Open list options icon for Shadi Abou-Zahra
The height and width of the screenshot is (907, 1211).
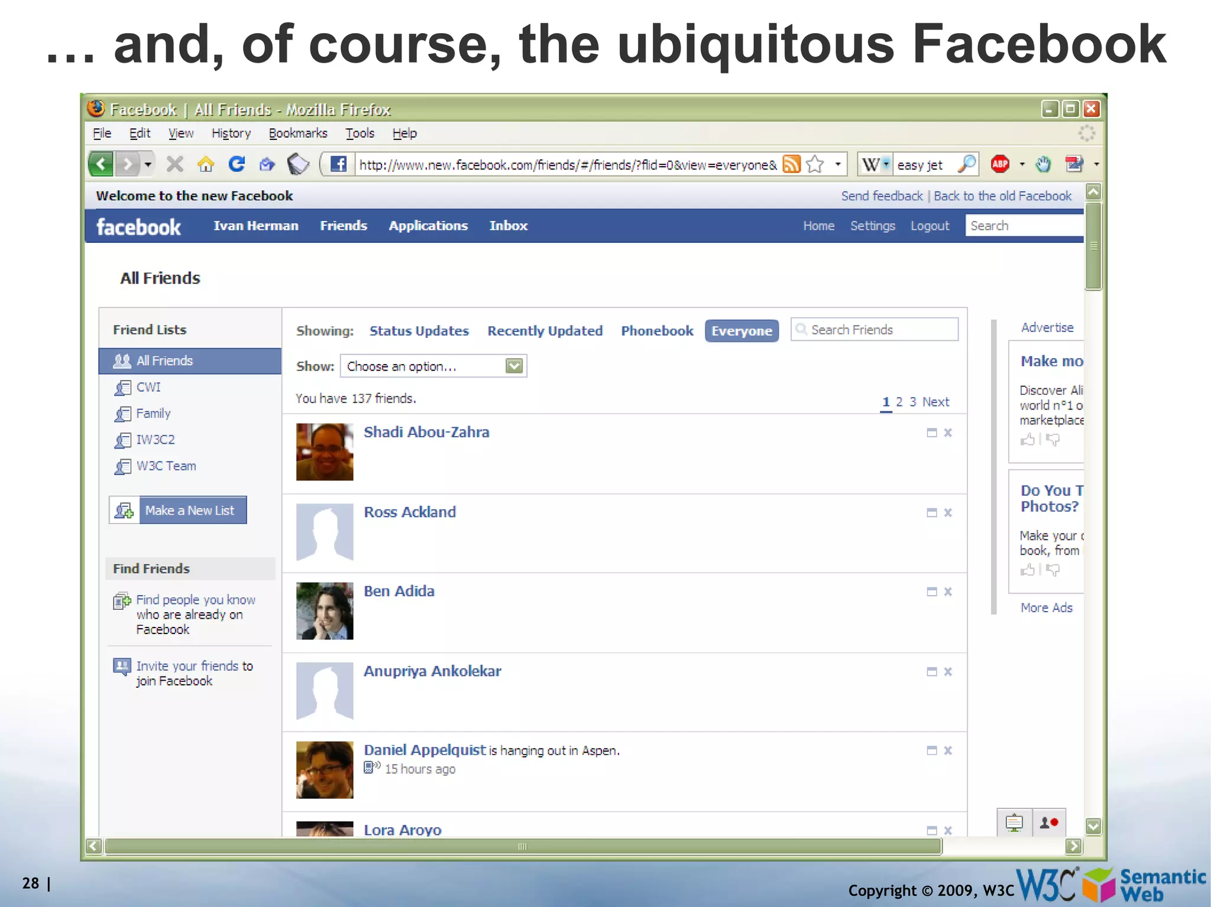[932, 433]
